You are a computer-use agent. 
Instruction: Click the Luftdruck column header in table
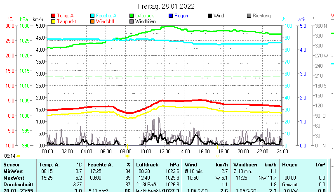coord(147,165)
